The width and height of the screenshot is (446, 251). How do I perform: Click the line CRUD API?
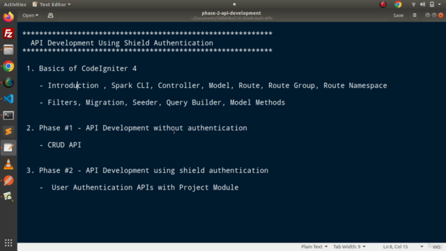[x=64, y=145]
